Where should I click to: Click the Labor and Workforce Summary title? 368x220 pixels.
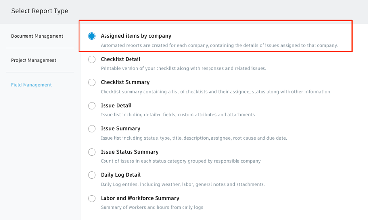140,198
